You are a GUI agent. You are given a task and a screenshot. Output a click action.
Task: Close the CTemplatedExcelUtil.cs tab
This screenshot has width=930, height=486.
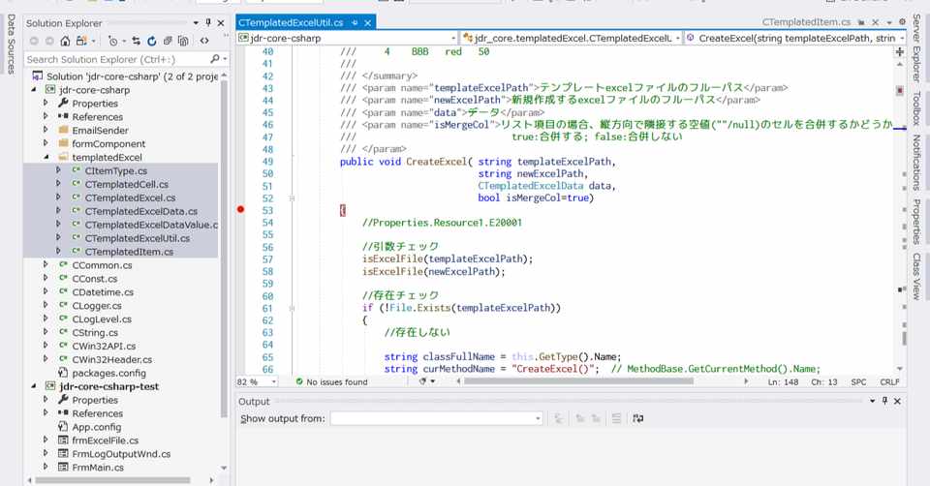[368, 22]
